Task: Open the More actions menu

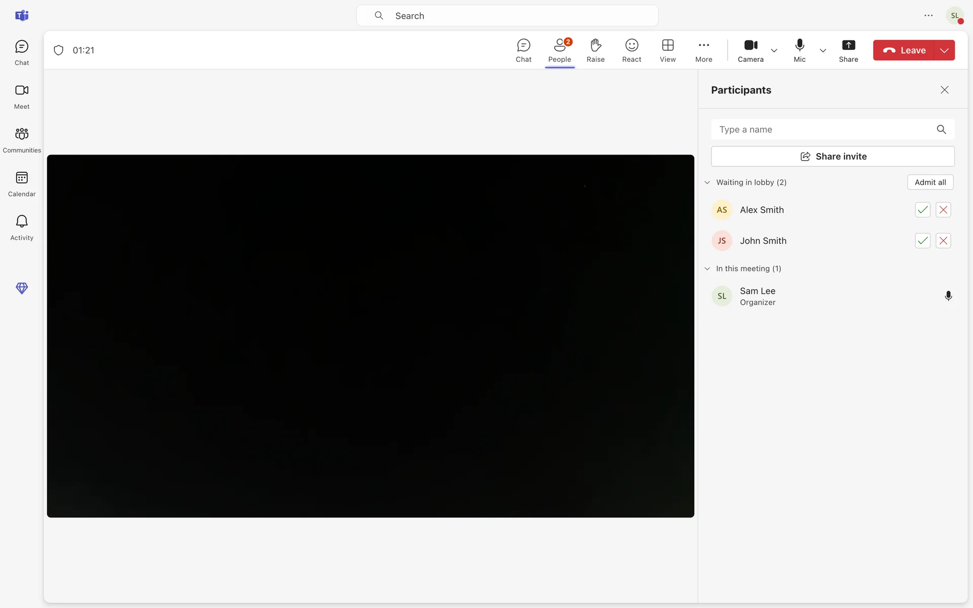Action: [x=703, y=50]
